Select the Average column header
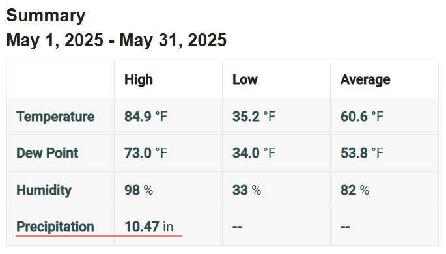Image resolution: width=446 pixels, height=254 pixels. (365, 79)
